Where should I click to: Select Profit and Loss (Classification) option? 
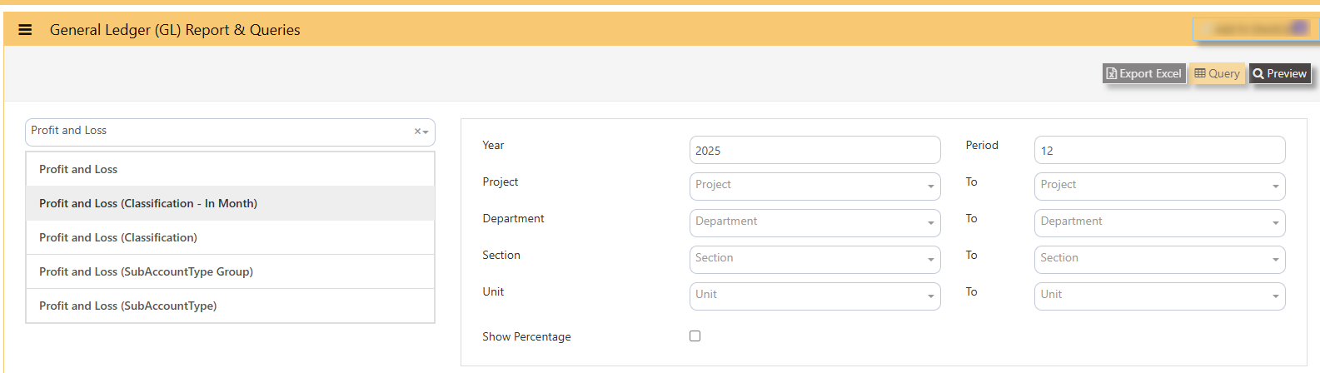230,237
